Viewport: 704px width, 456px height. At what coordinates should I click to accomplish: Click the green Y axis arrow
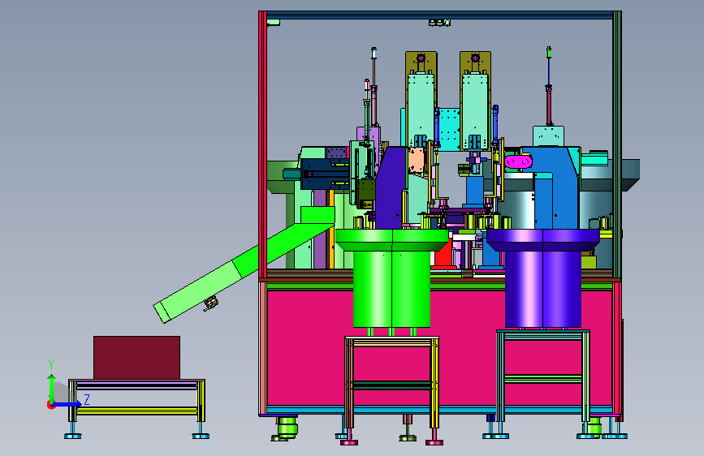coord(52,388)
